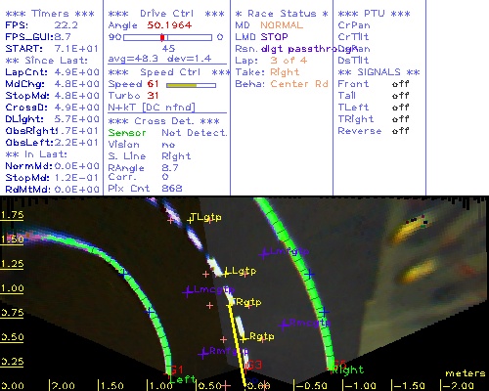Click the LLgtp yellow cross marker
Screen dimensions: 489x391
pos(226,274)
